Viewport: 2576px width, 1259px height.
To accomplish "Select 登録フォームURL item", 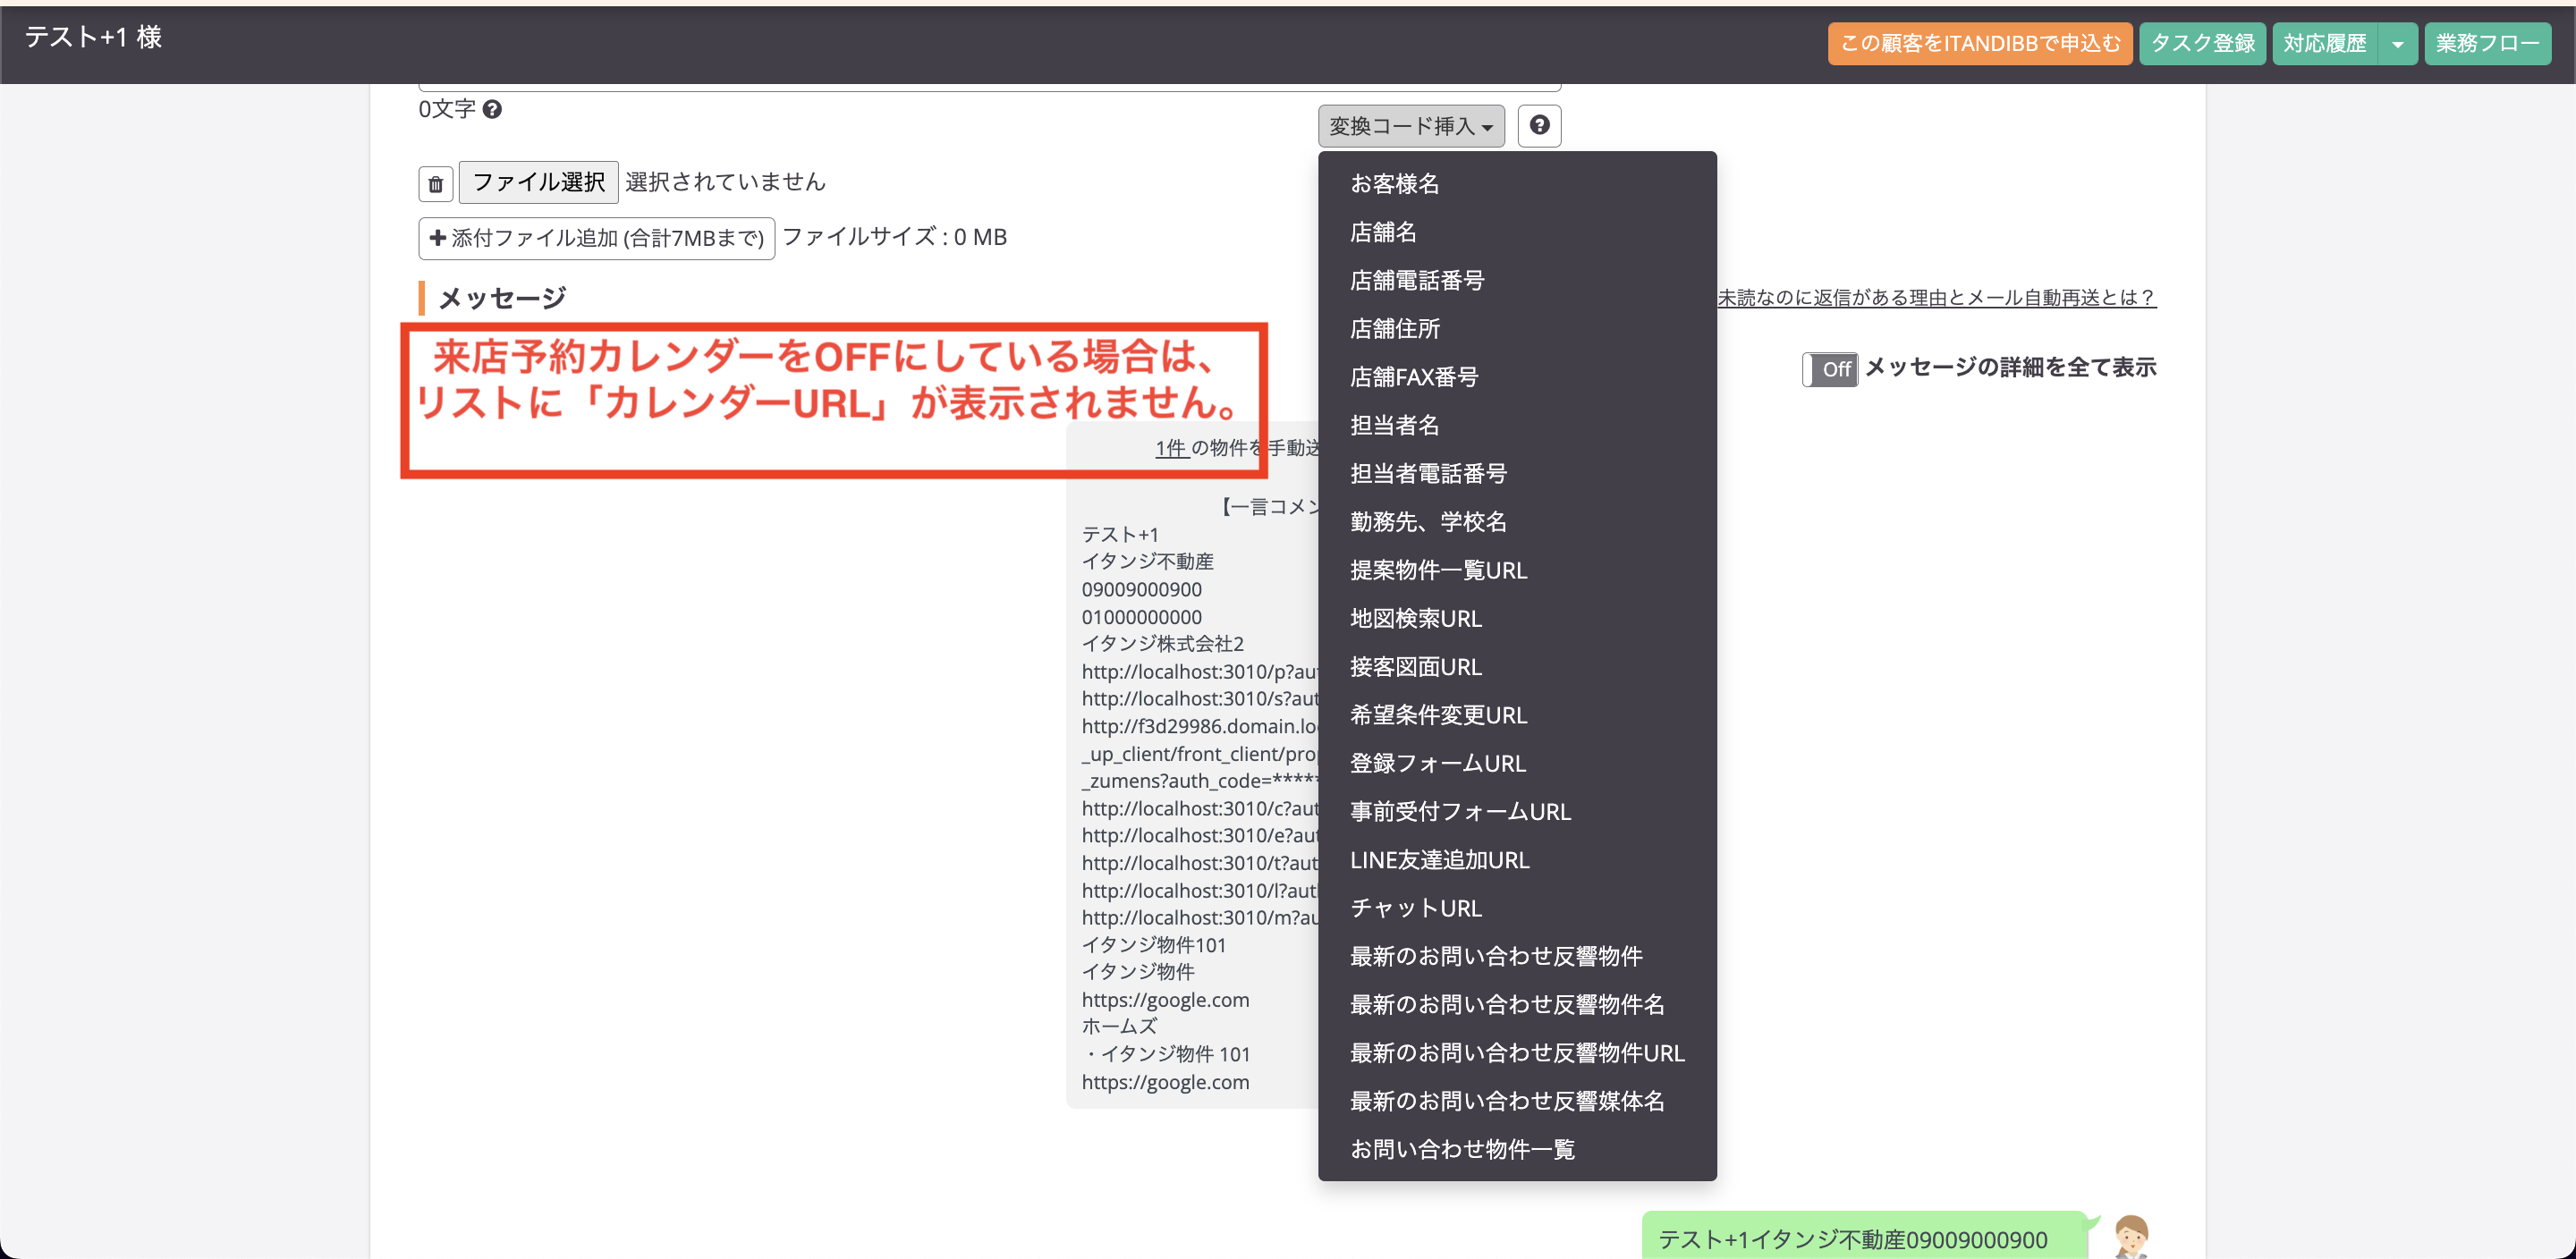I will (1517, 763).
